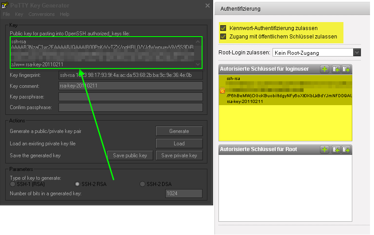Add an authorized key for Root
374x235 pixels.
324,150
